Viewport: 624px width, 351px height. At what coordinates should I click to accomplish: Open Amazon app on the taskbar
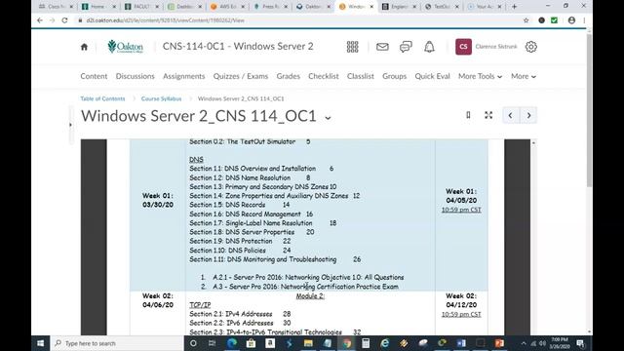[x=270, y=343]
